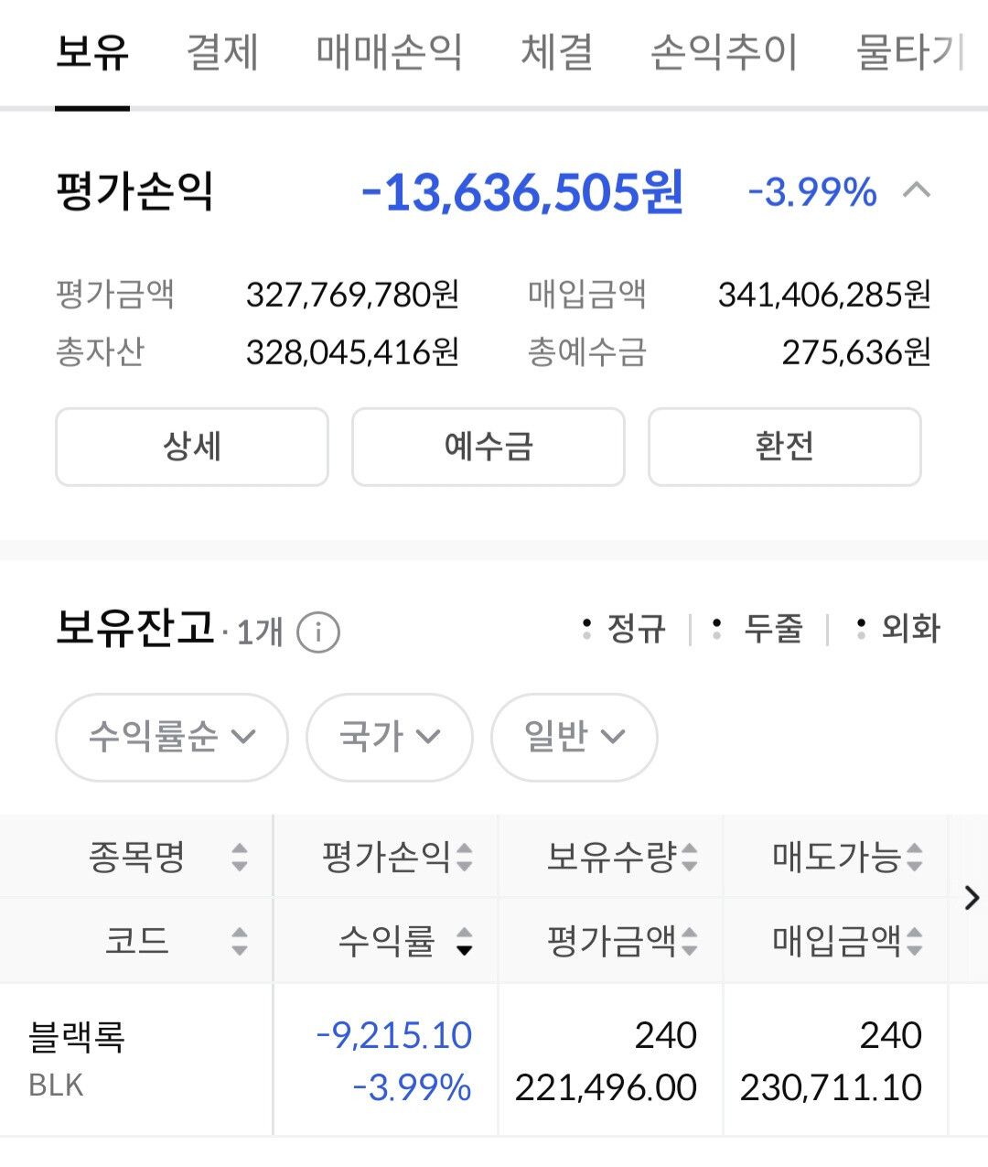Select the 두줄 display option
The height and width of the screenshot is (1167, 988).
(761, 629)
